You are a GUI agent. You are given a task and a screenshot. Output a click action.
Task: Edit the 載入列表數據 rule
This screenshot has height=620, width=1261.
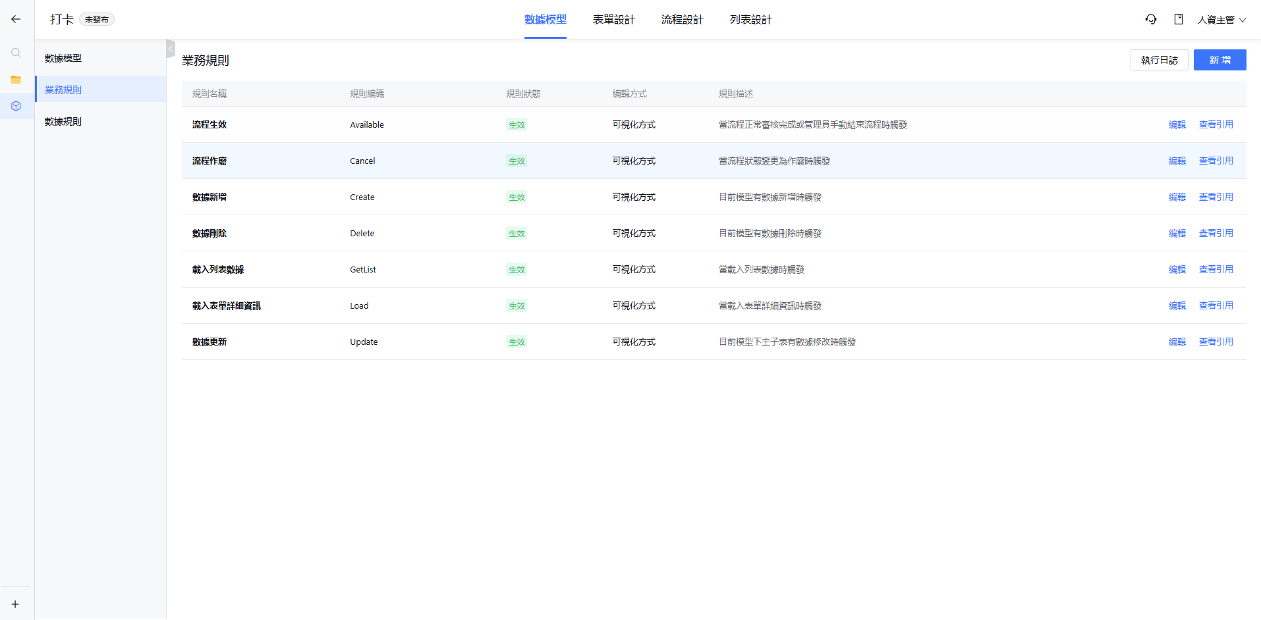coord(1177,269)
